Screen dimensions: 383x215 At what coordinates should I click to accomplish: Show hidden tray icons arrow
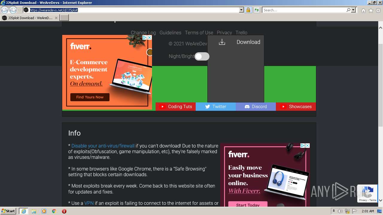(x=334, y=211)
